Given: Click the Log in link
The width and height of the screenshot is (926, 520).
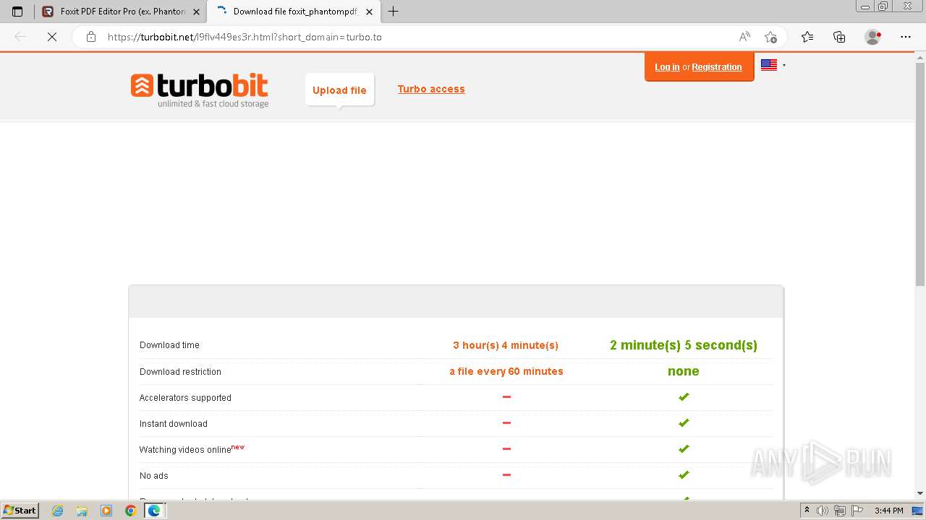Looking at the screenshot, I should [x=667, y=67].
